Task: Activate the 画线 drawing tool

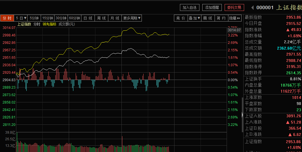Action: point(208,18)
